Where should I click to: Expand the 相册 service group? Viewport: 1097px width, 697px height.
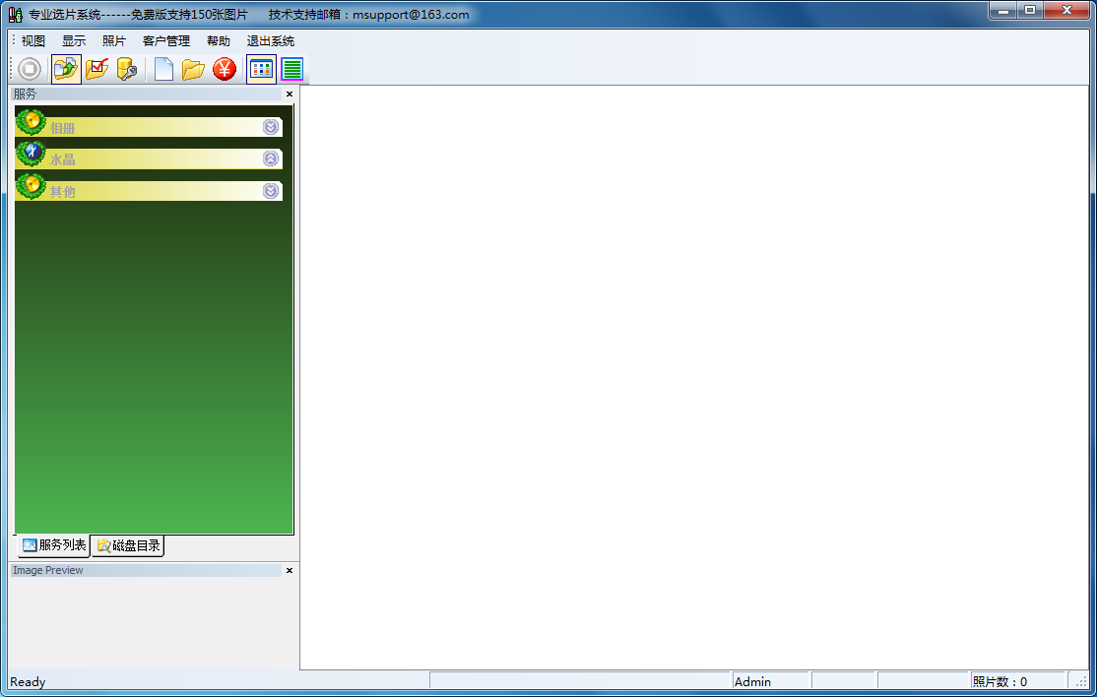pos(271,127)
